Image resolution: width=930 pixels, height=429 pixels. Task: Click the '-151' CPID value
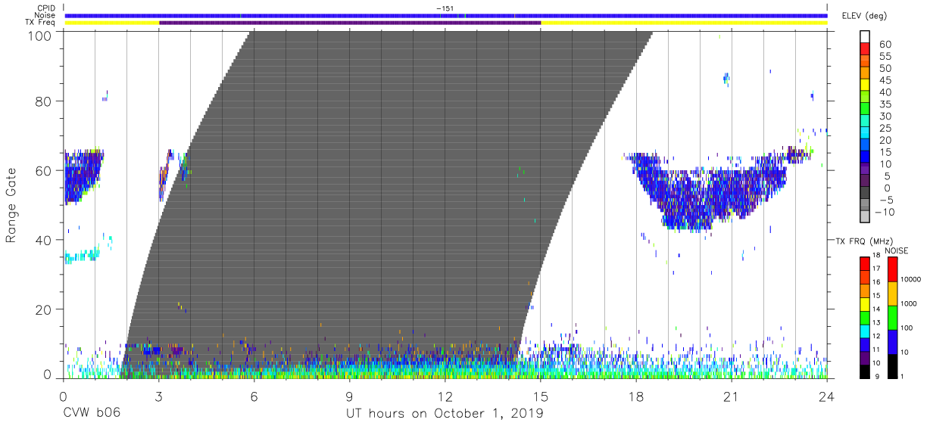coord(445,8)
